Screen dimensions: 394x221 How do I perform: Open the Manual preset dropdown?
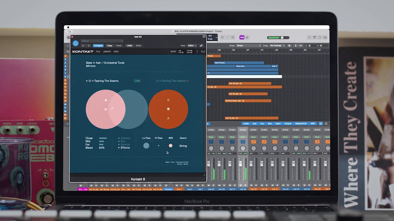(102, 41)
